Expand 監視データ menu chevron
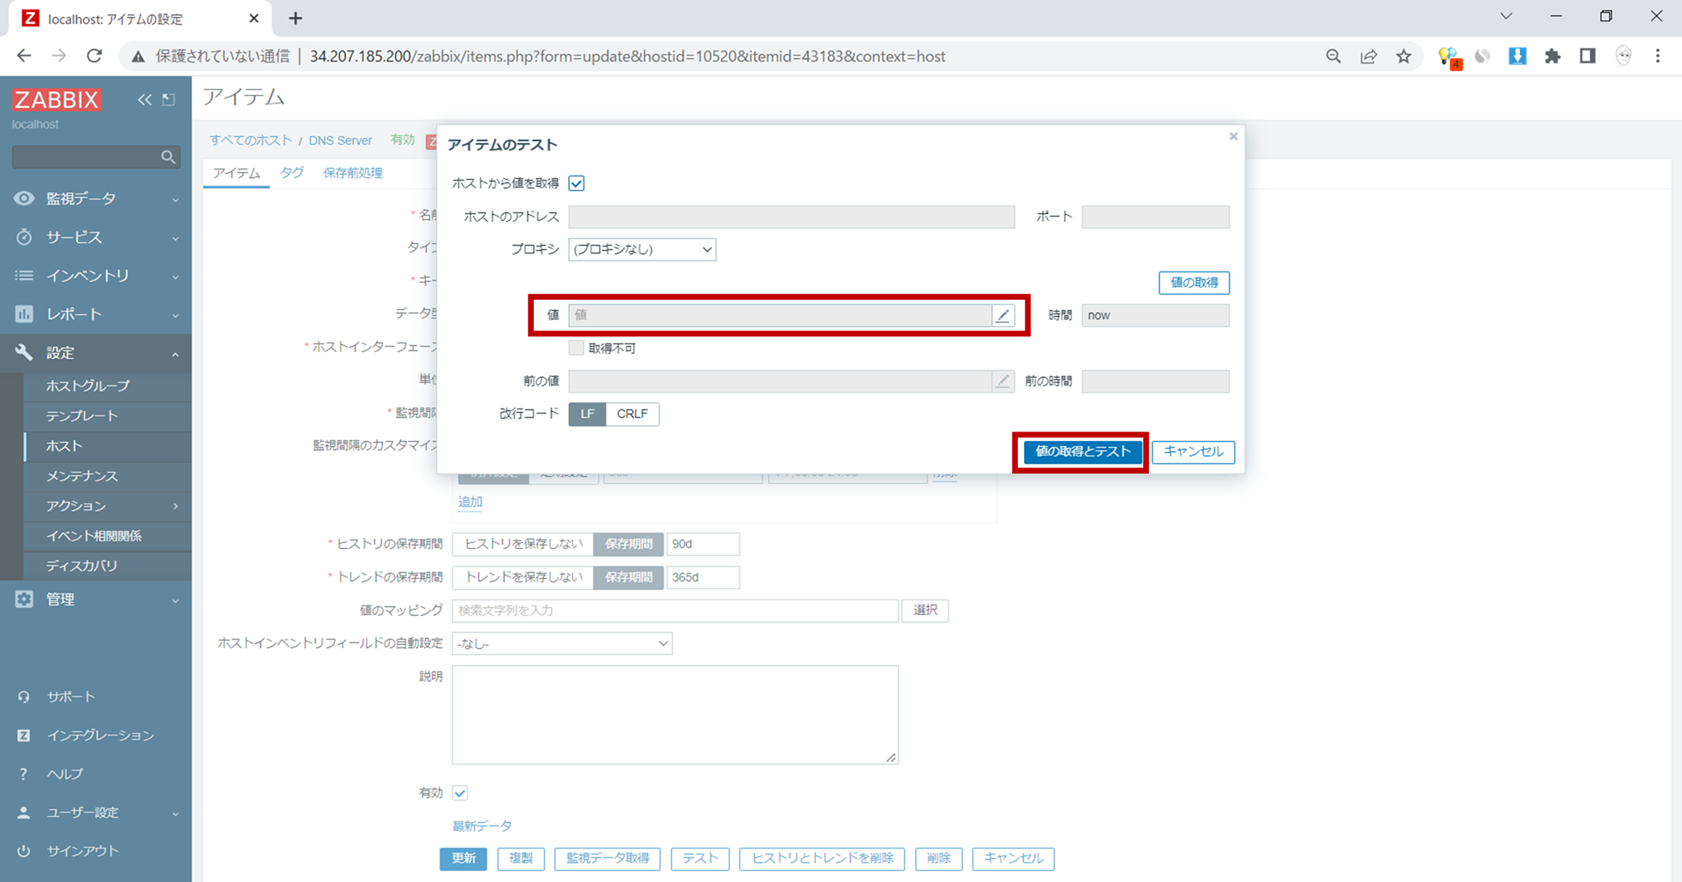This screenshot has height=882, width=1682. (175, 200)
